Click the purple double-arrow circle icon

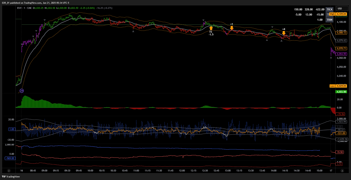(22, 91)
